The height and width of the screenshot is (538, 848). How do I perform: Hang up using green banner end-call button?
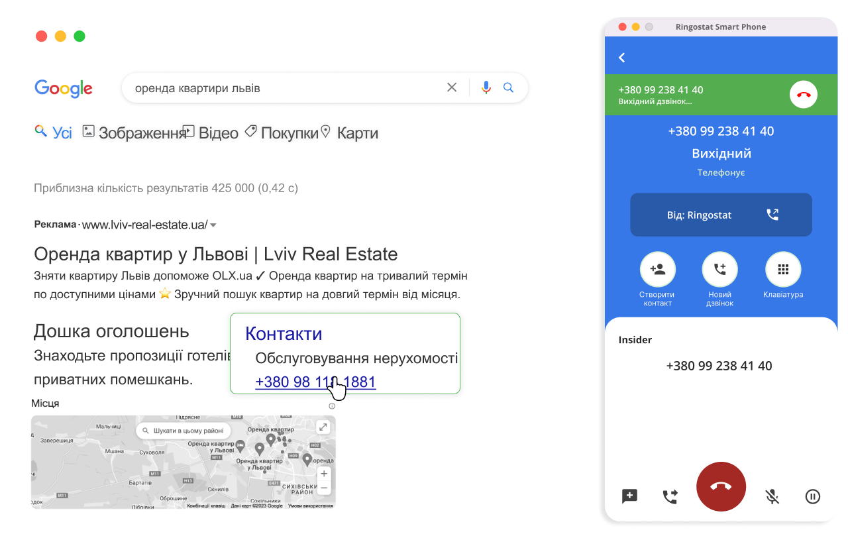[x=804, y=95]
